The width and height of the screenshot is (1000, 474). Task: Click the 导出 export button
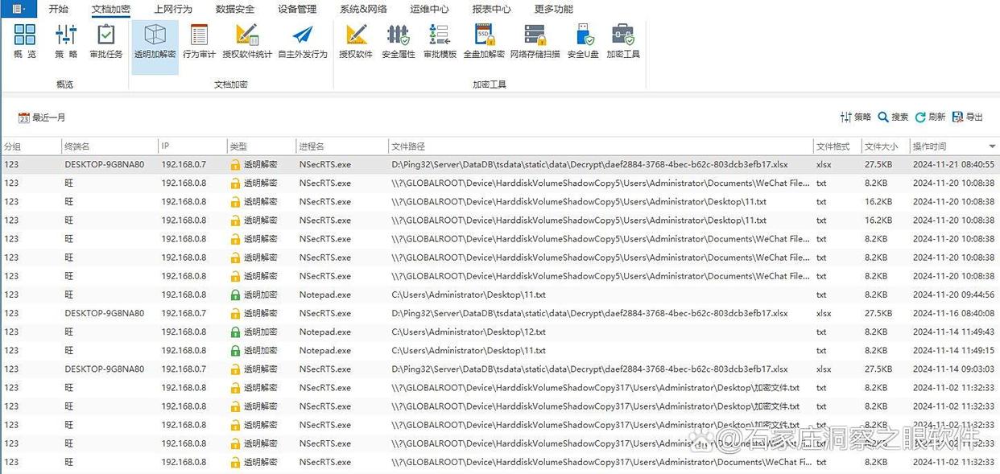click(x=967, y=117)
